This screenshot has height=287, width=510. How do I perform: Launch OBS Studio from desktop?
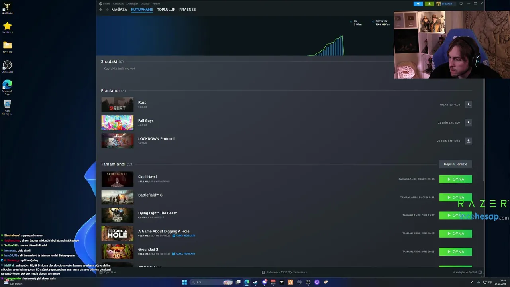[x=7, y=67]
